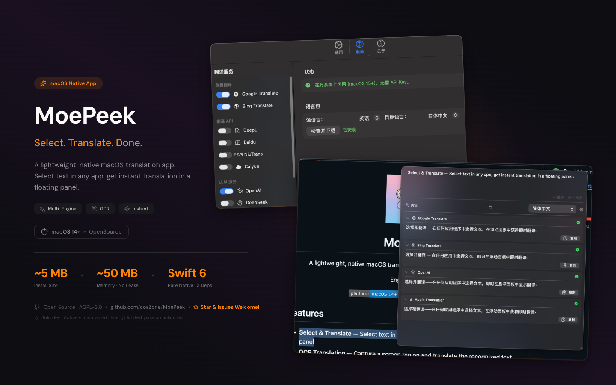Collapse the Google Translate result section
The width and height of the screenshot is (616, 385).
click(408, 218)
